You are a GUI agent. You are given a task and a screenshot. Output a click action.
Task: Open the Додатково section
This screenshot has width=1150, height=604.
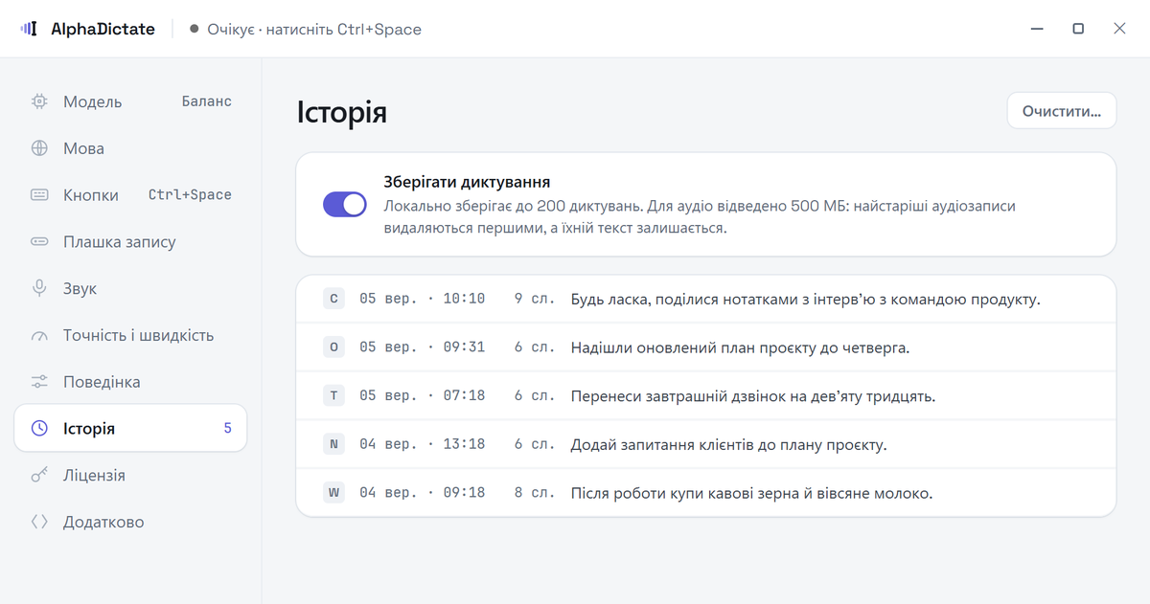point(130,522)
